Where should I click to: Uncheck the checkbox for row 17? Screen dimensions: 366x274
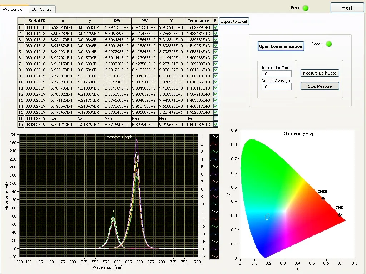coord(216,125)
